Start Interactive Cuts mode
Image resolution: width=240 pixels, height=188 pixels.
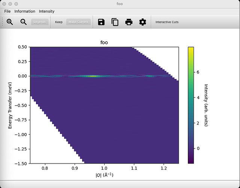tap(167, 22)
